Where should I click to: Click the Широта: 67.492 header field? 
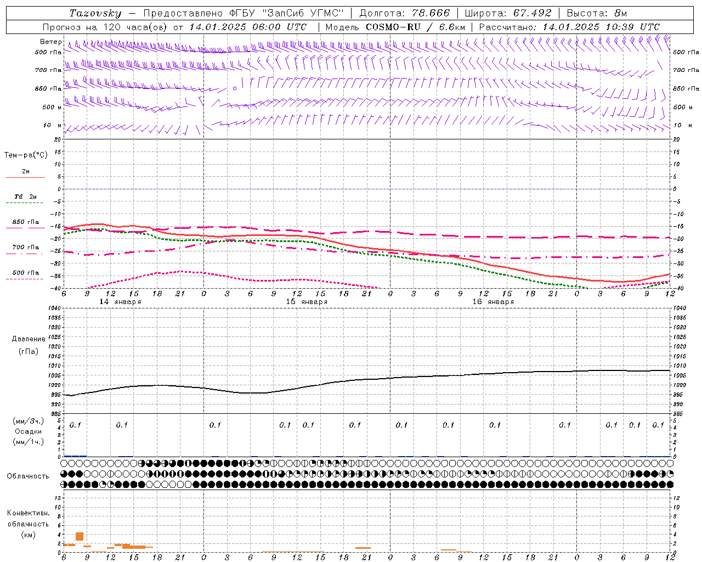coord(508,13)
